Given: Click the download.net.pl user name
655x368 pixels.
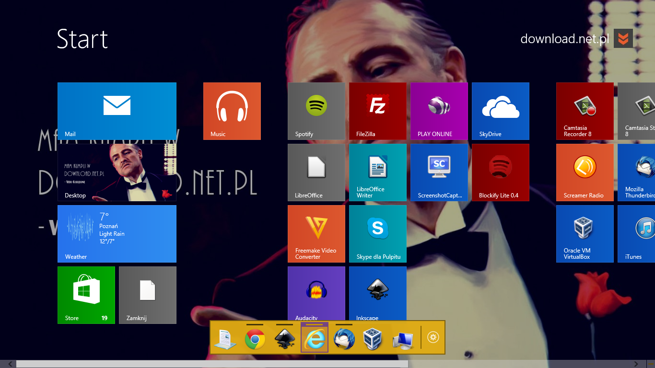Looking at the screenshot, I should click(565, 38).
